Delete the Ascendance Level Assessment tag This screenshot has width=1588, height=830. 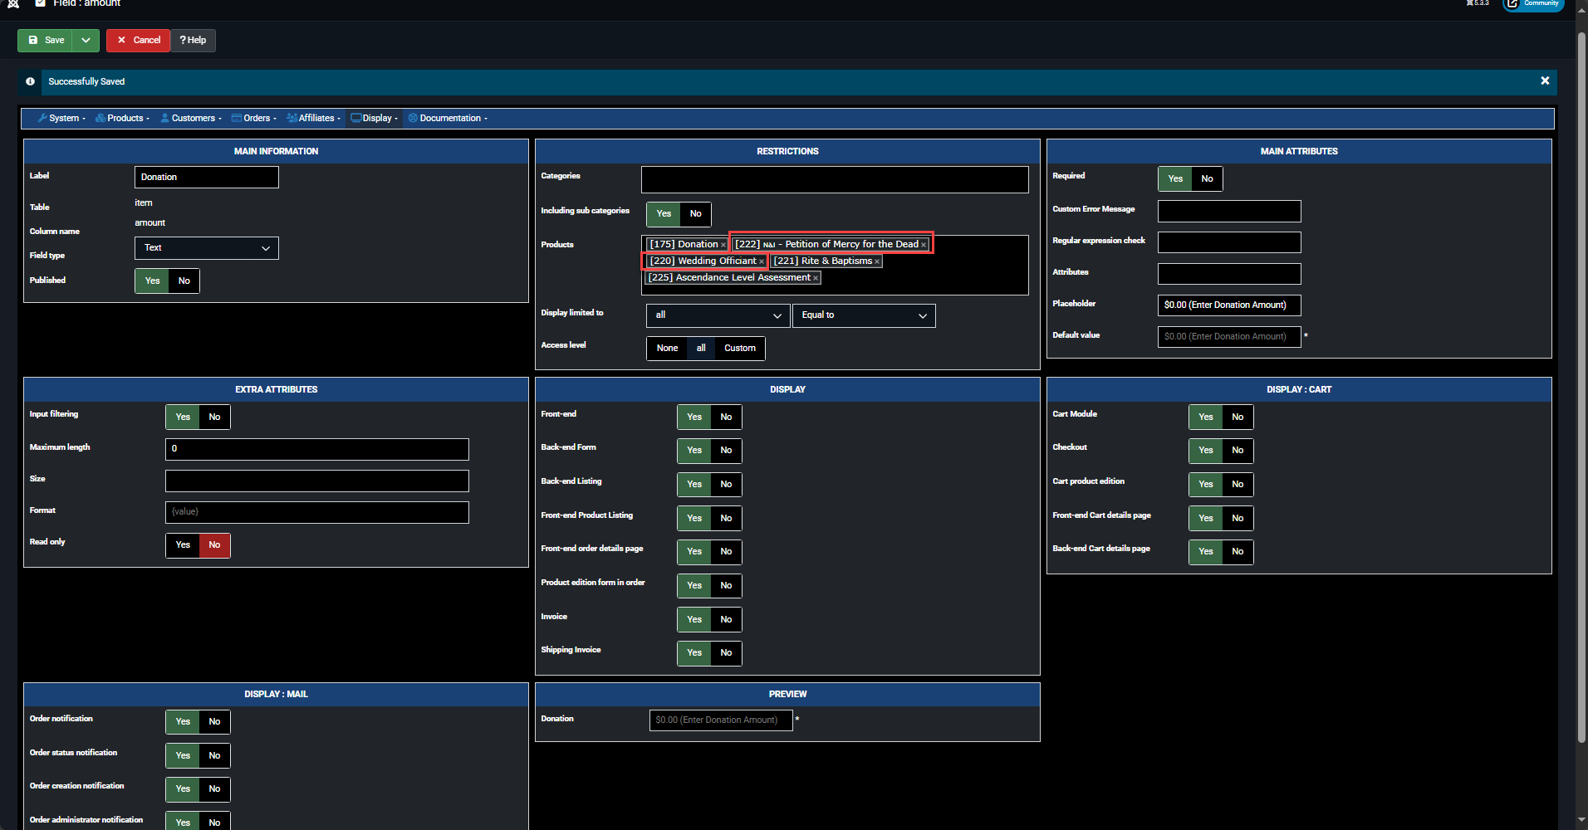pos(816,278)
